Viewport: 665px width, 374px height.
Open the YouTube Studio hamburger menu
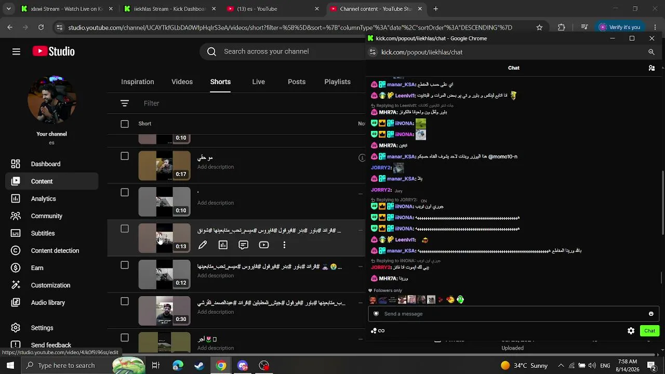16,51
